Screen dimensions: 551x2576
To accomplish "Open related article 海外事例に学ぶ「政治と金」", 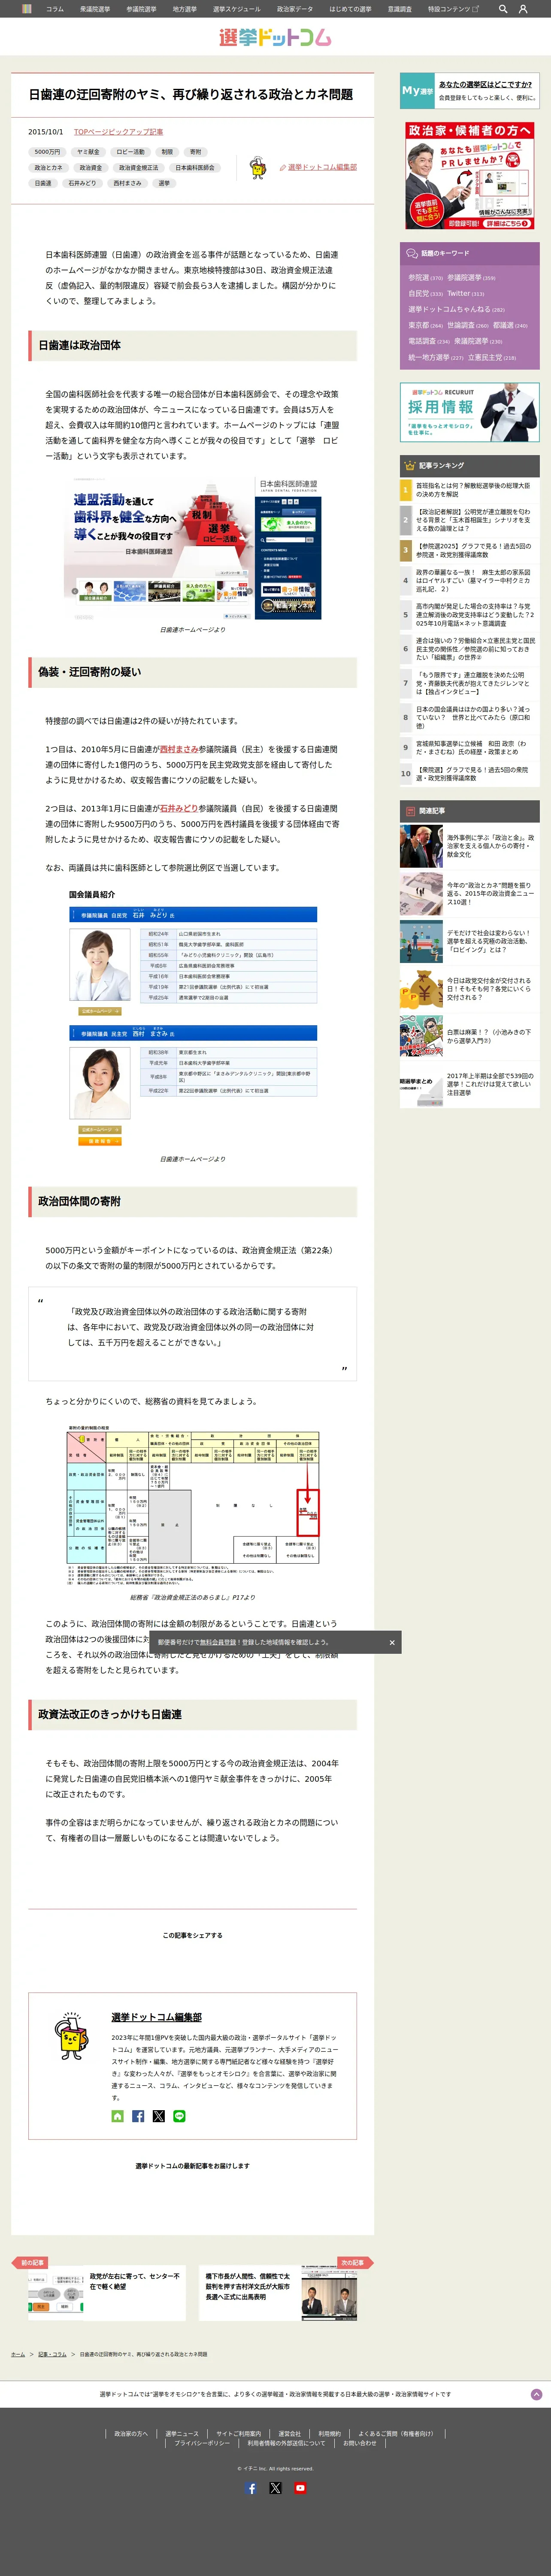I will pos(469,846).
